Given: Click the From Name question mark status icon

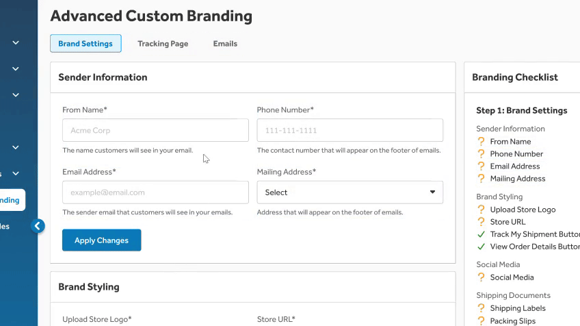Looking at the screenshot, I should click(x=482, y=142).
